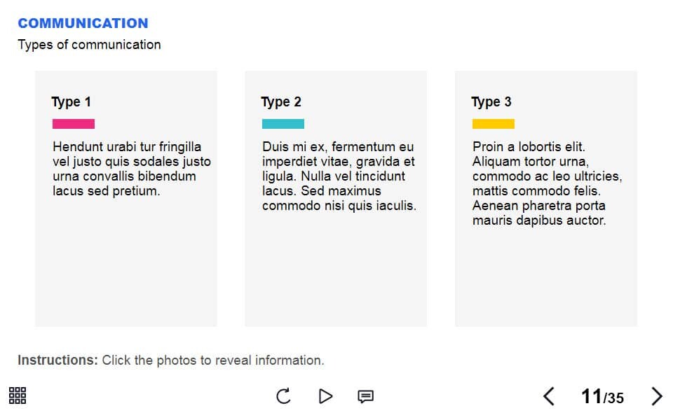Go to previous slide arrow
The width and height of the screenshot is (673, 413).
[x=549, y=396]
